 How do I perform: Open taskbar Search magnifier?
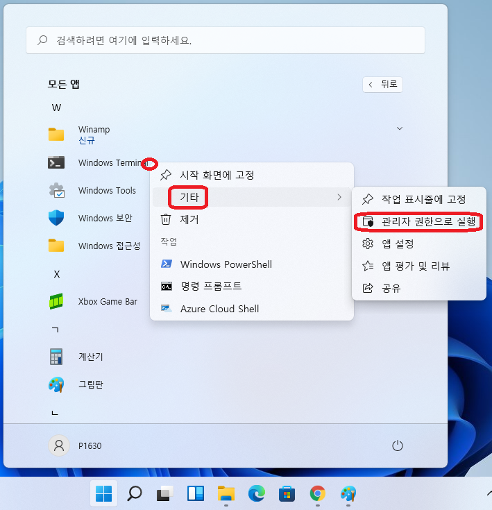click(135, 493)
